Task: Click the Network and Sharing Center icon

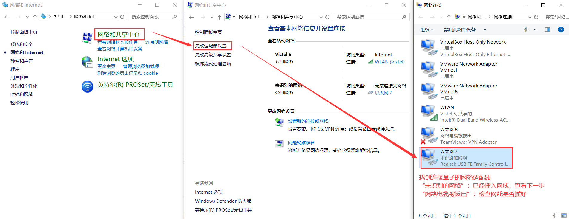Action: pos(87,38)
